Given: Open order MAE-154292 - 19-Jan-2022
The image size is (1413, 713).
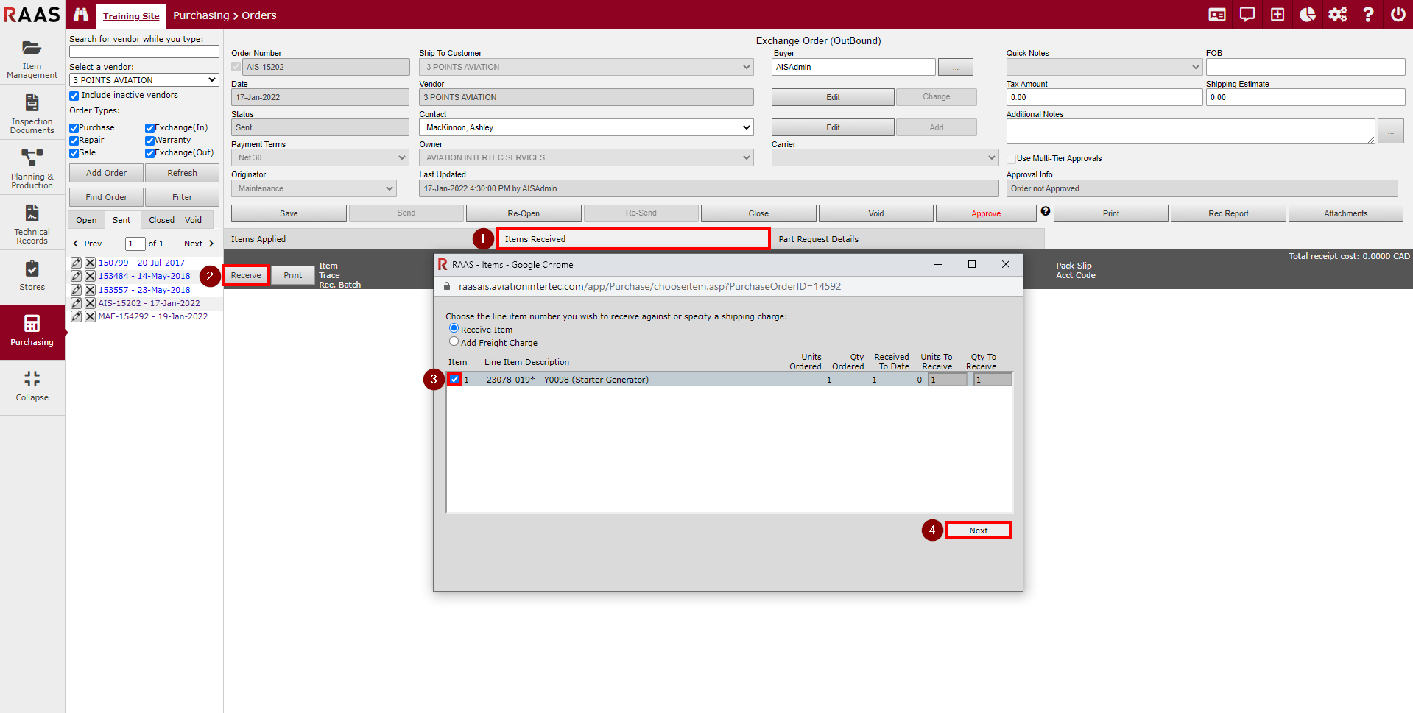Looking at the screenshot, I should tap(153, 316).
